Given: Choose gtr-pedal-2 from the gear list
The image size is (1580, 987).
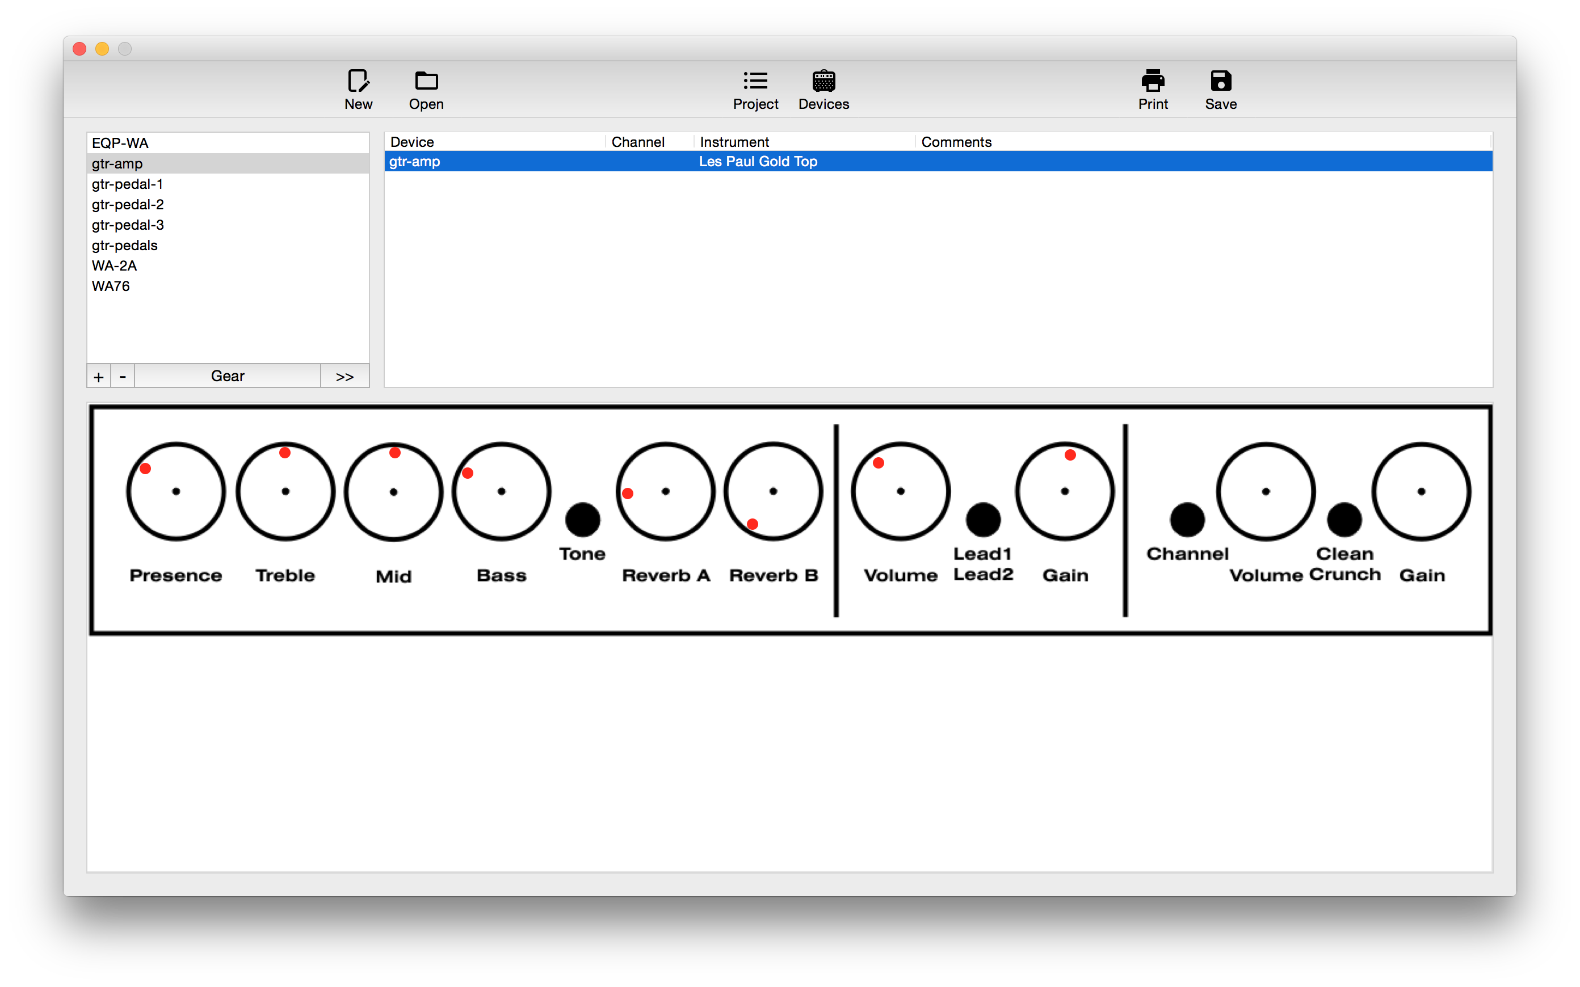Looking at the screenshot, I should [228, 204].
